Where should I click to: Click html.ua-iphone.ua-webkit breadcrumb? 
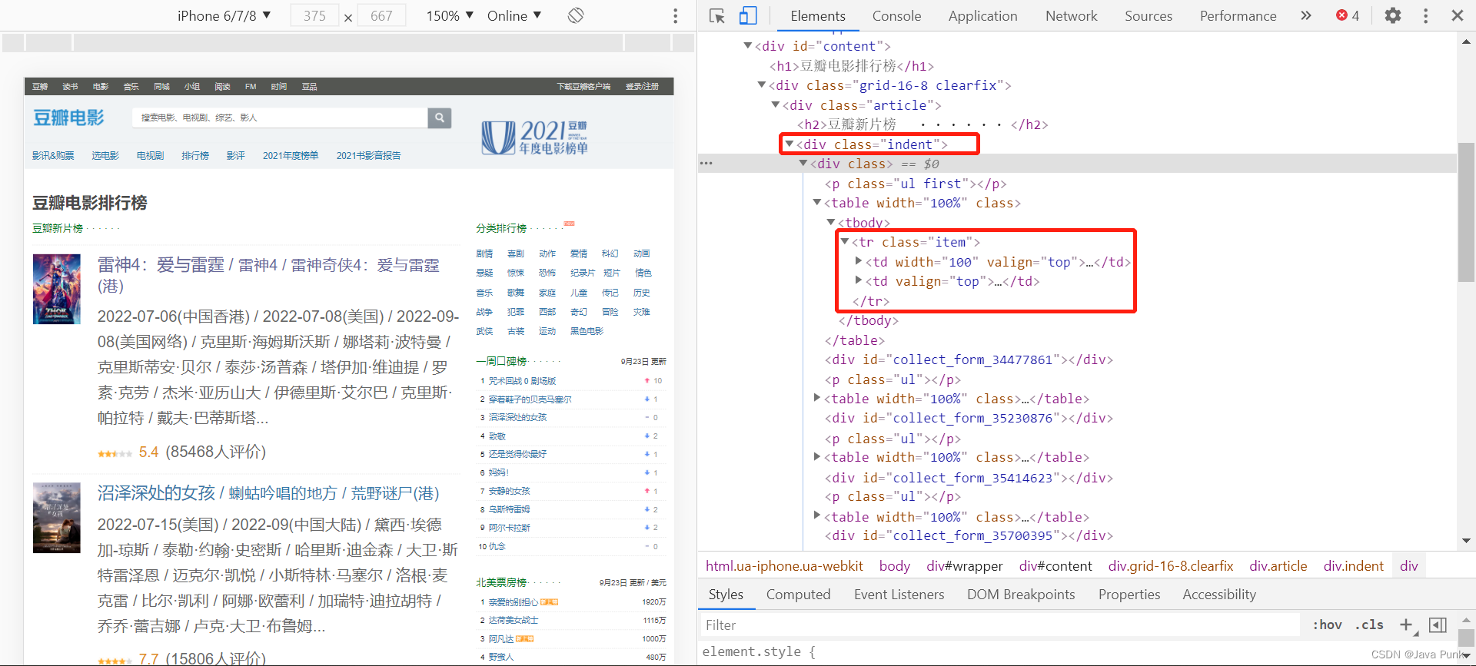[x=784, y=566]
